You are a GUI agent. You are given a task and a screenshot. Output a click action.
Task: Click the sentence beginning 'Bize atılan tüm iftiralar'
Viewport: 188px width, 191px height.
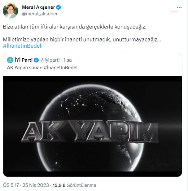[x=75, y=27]
